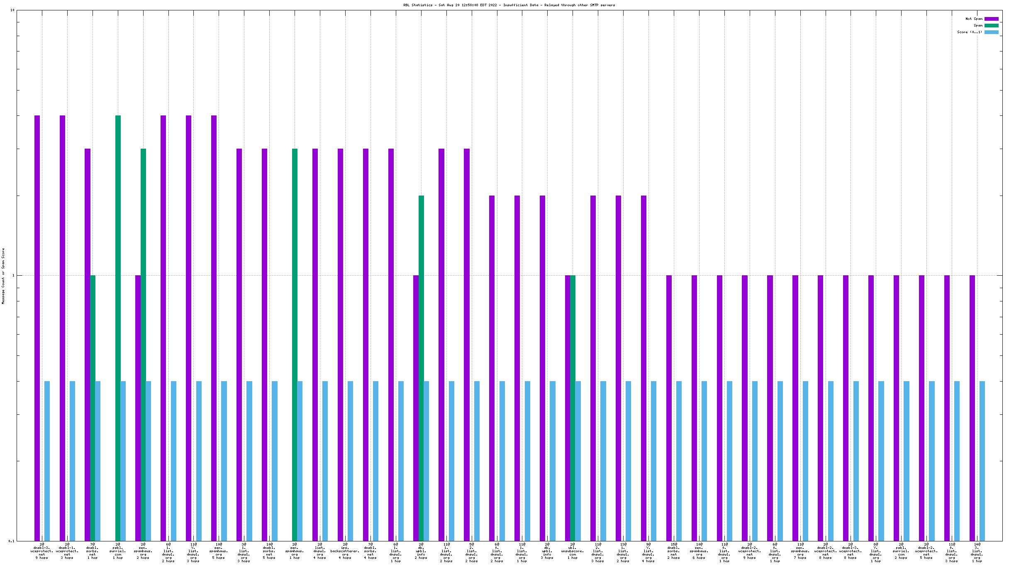Click the tall green psbl.surriel.com 1 hop bar
Screen dimensions: 1009x568
[118, 328]
